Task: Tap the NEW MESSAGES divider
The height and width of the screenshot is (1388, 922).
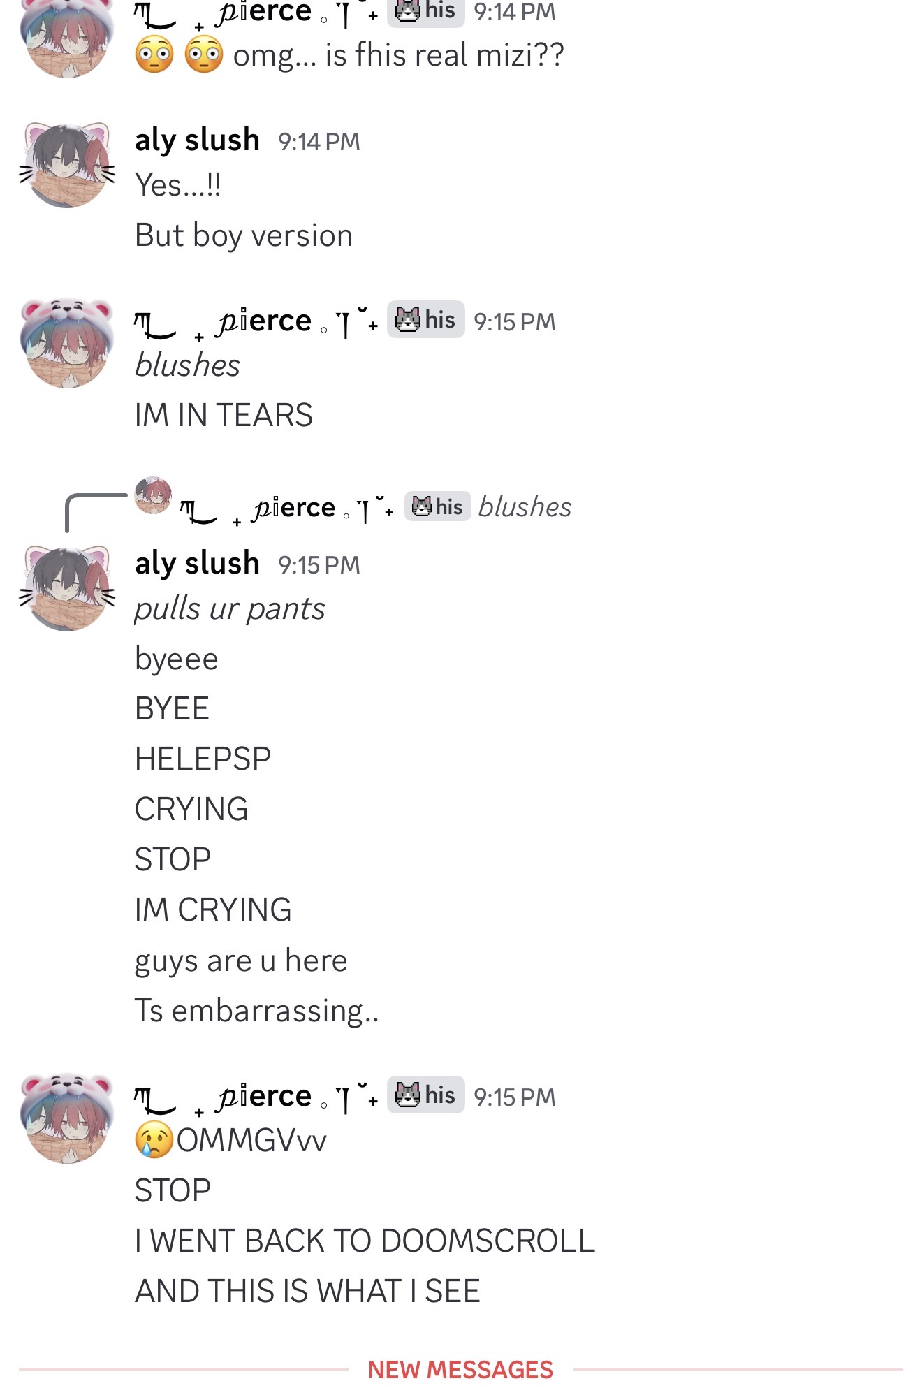Action: [x=460, y=1369]
